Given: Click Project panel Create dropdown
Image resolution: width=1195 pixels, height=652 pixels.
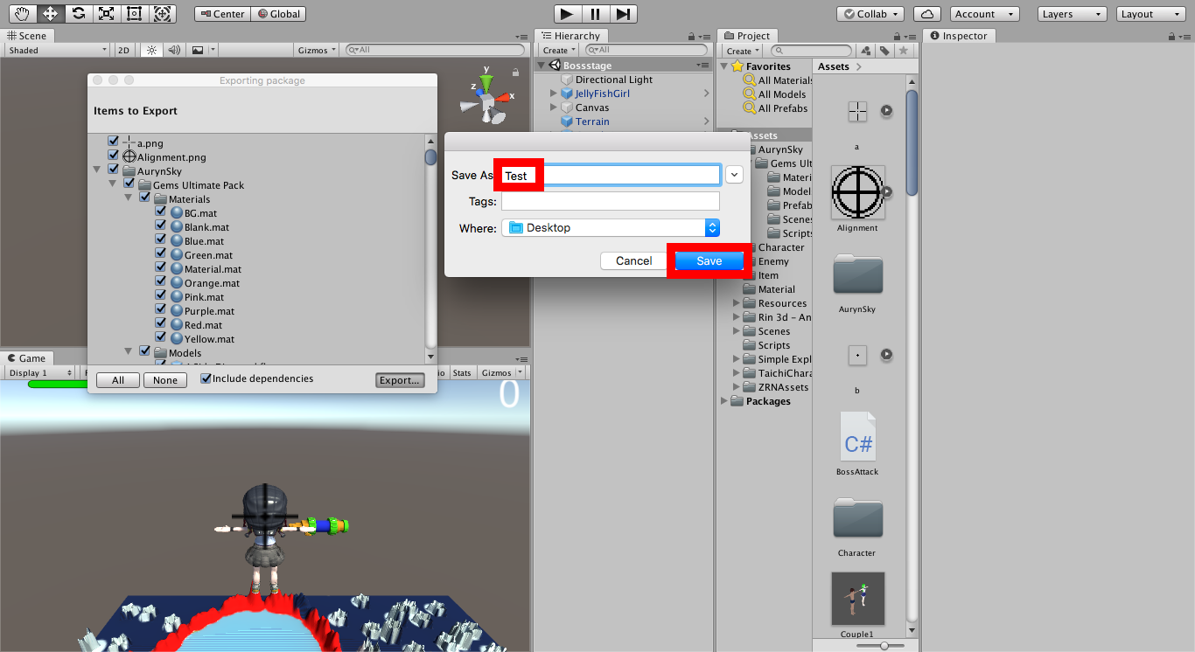Looking at the screenshot, I should (x=744, y=51).
